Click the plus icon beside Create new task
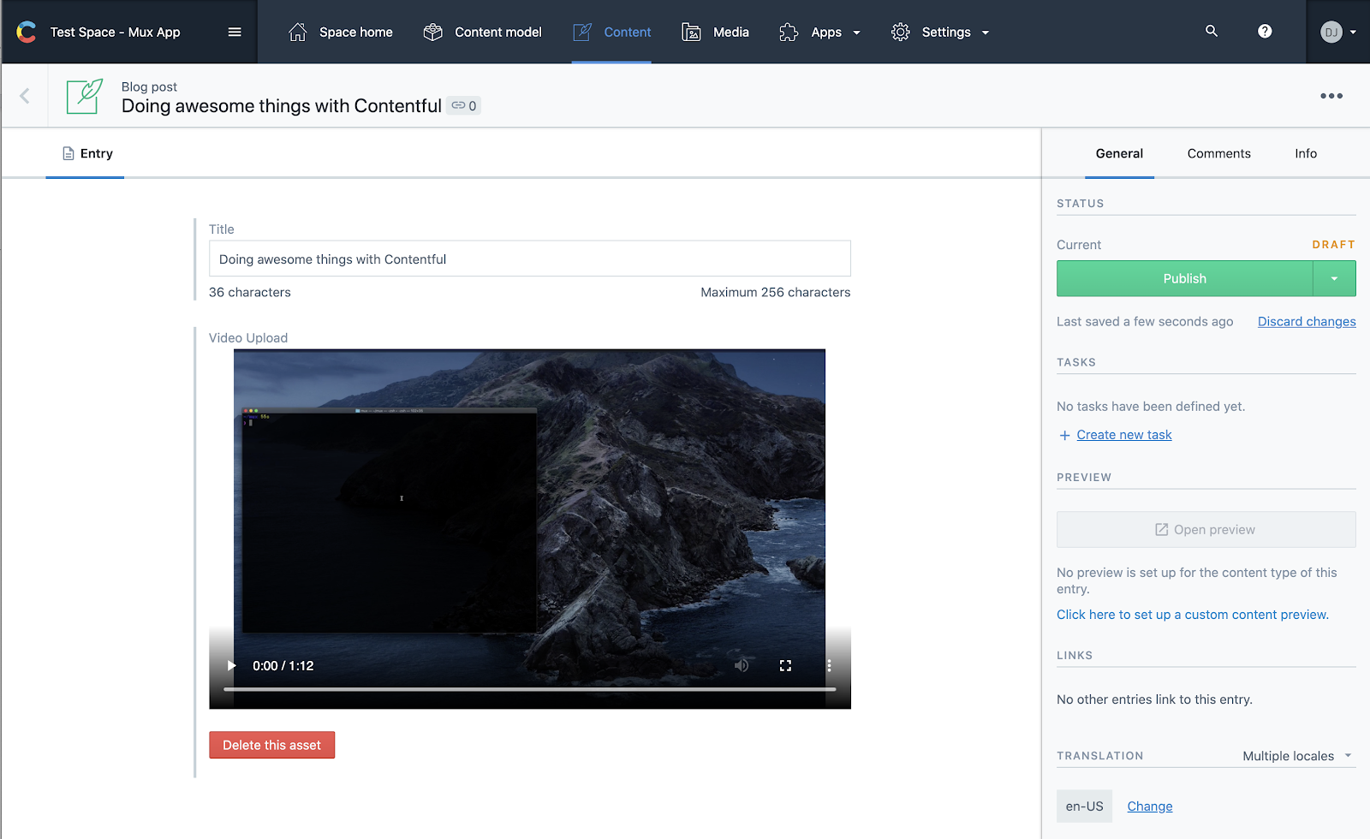The height and width of the screenshot is (839, 1370). click(1064, 435)
